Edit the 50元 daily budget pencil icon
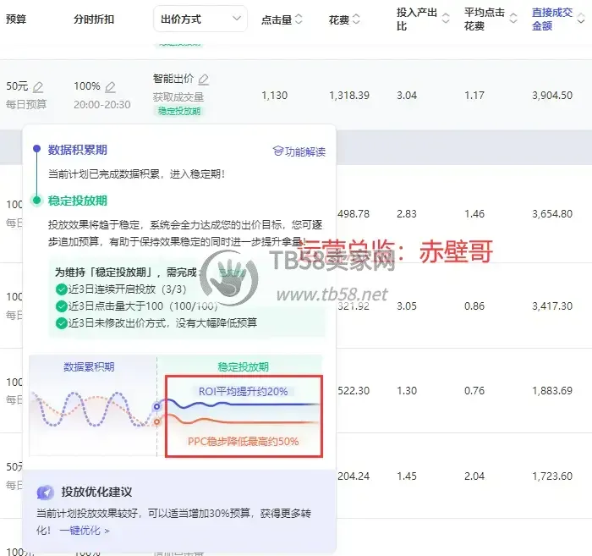Viewport: 592px width, 556px height. [38, 87]
